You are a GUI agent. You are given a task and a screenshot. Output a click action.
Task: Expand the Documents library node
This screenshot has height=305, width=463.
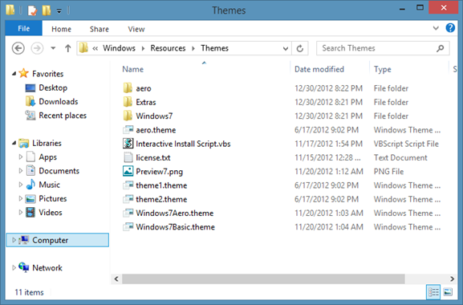(21, 171)
